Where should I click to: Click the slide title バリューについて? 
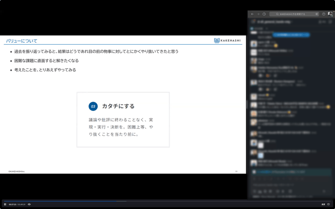[22, 41]
